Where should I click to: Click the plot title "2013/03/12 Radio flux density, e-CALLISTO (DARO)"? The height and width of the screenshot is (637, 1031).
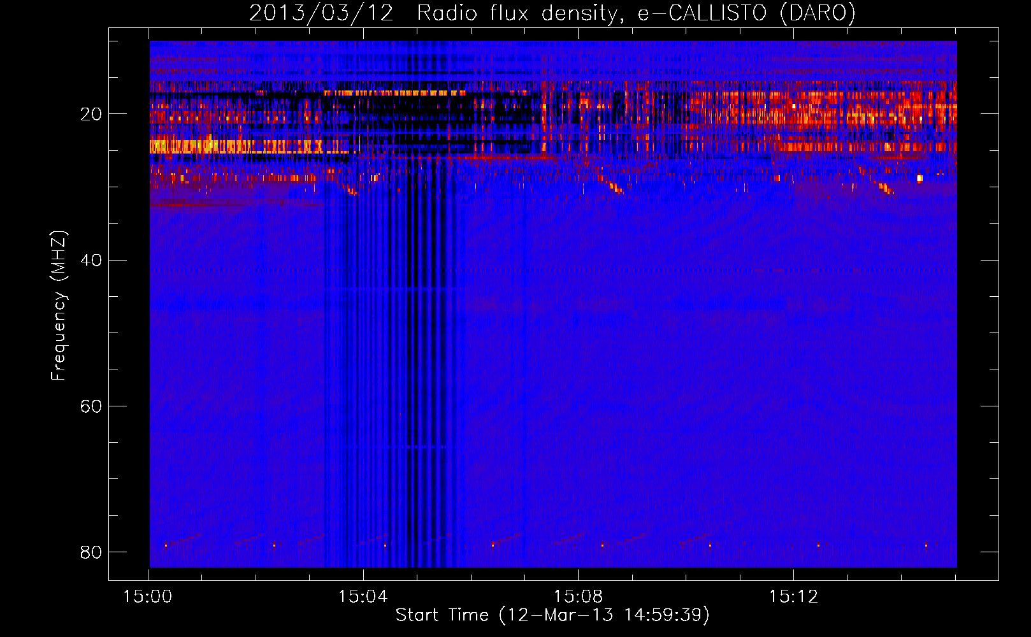coord(552,13)
